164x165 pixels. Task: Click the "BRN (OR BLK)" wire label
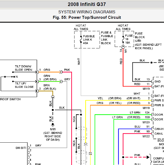click(x=50, y=87)
